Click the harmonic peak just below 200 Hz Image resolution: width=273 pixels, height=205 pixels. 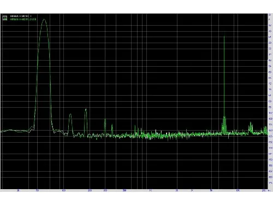86,109
